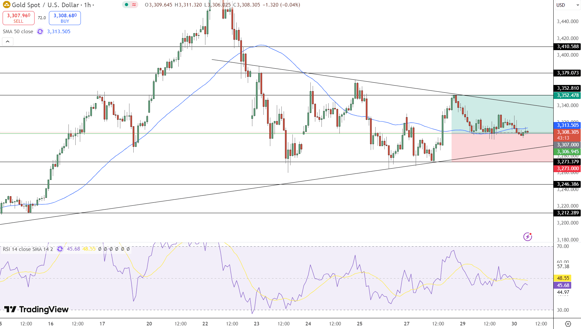The height and width of the screenshot is (329, 581).
Task: Click the Gold Spot / U.S. Dollar title
Action: click(x=45, y=5)
